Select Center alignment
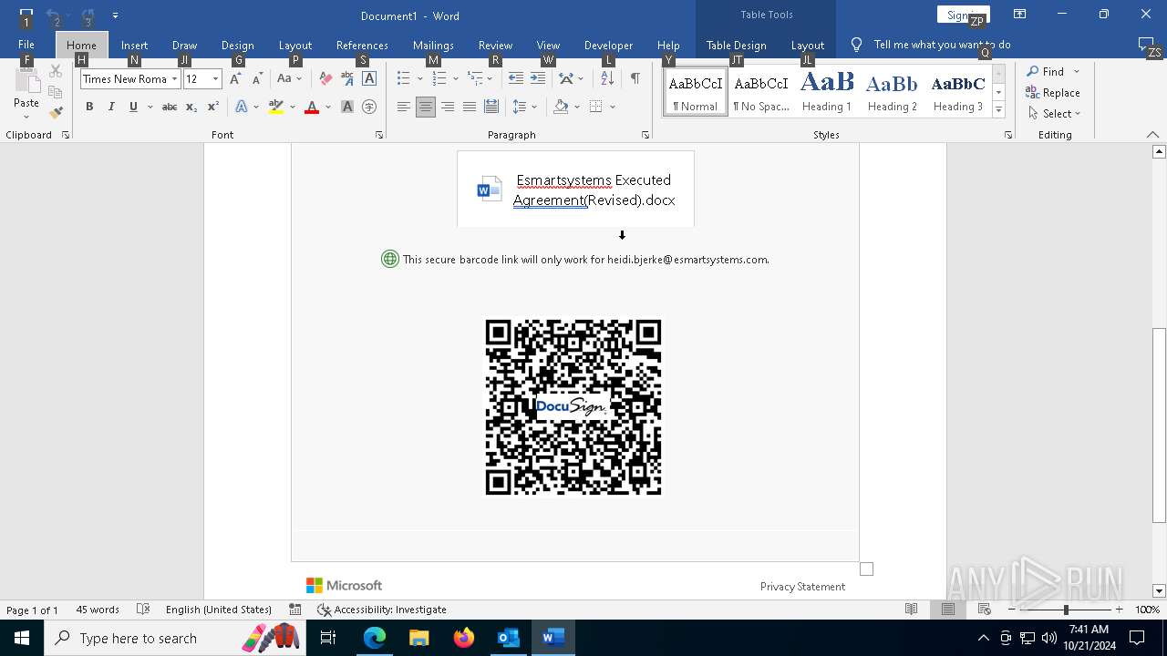1167x656 pixels. click(x=426, y=107)
